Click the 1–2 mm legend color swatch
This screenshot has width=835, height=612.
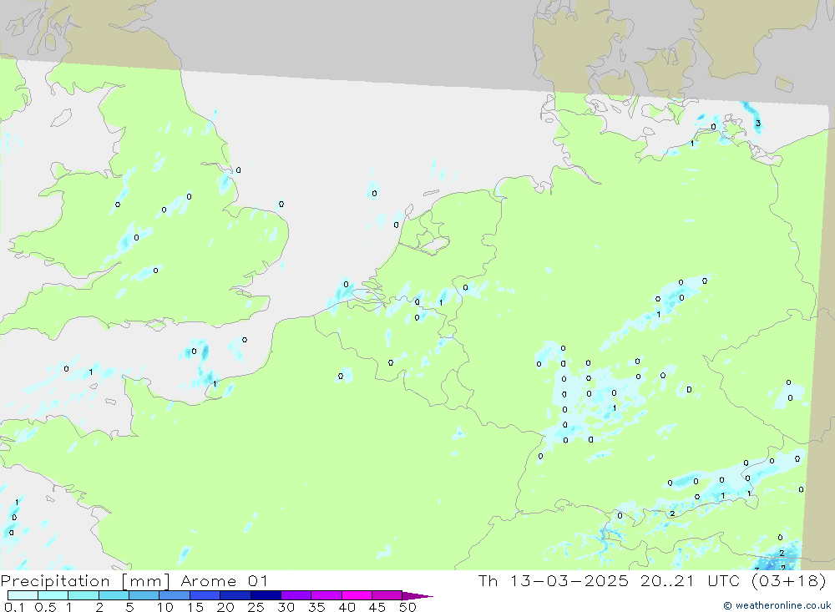[83, 595]
